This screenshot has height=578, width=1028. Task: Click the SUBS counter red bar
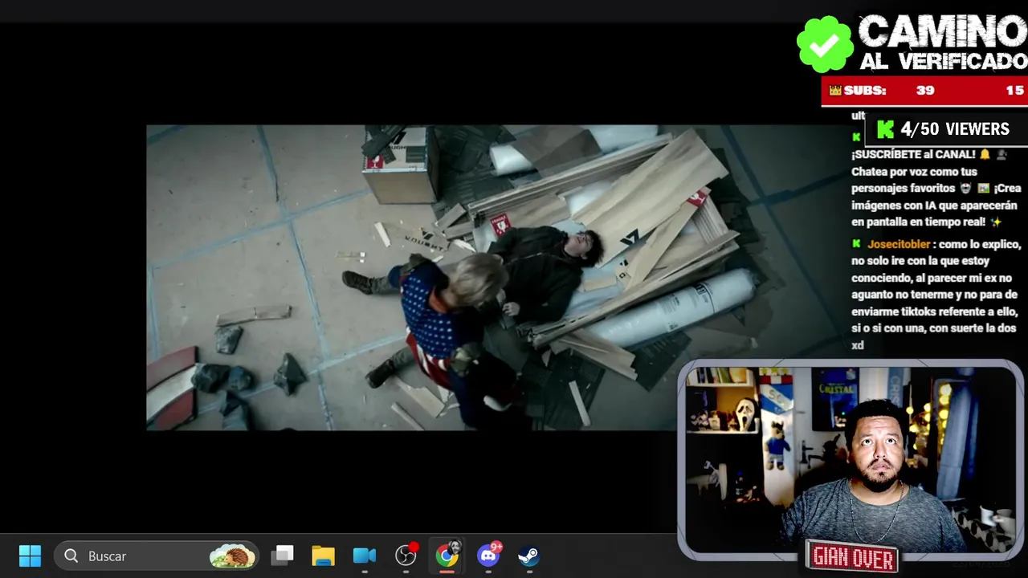[924, 91]
